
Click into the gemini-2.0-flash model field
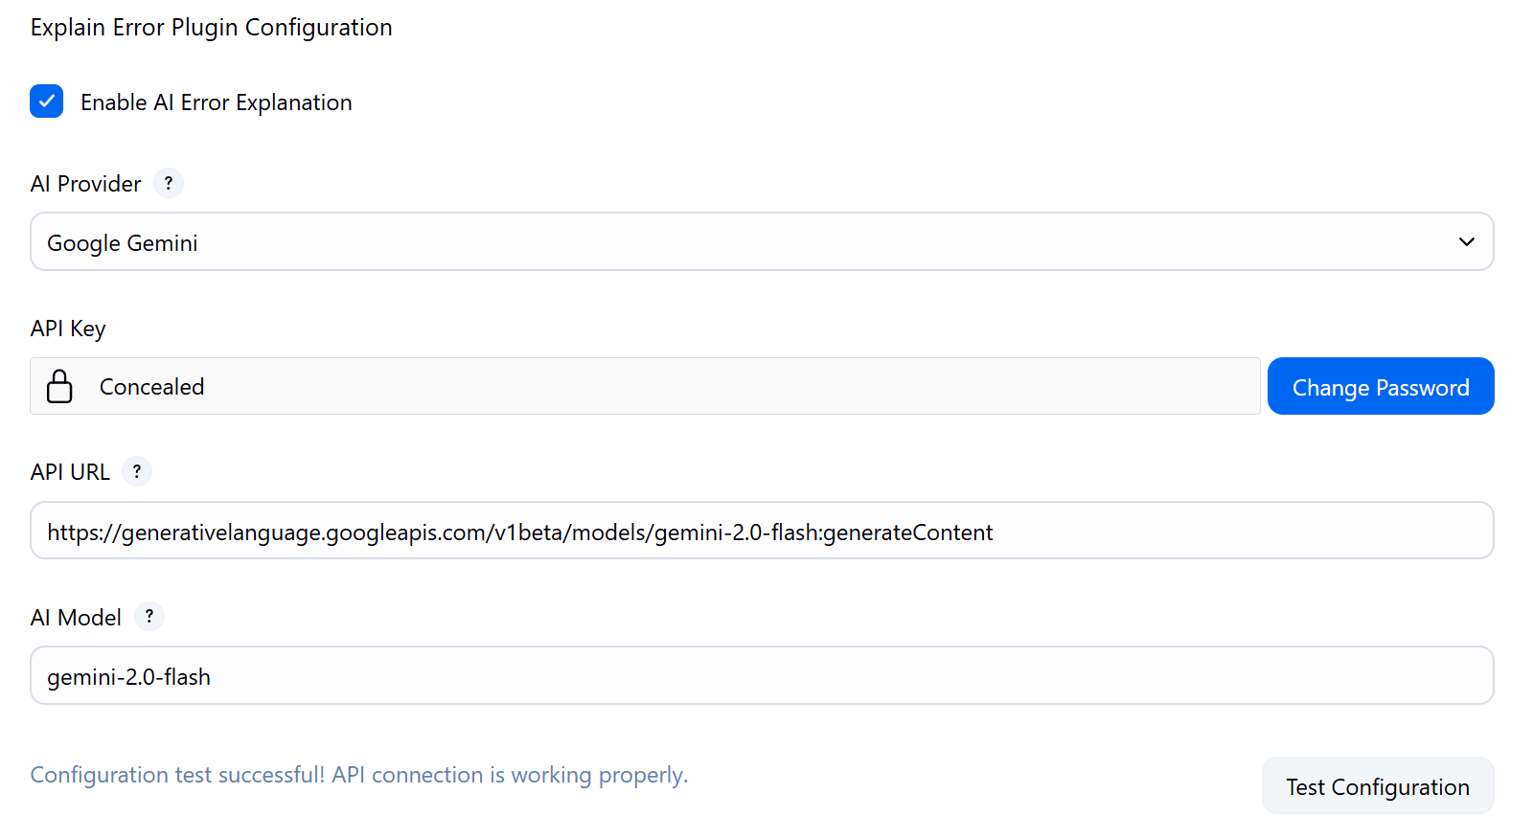pos(762,676)
